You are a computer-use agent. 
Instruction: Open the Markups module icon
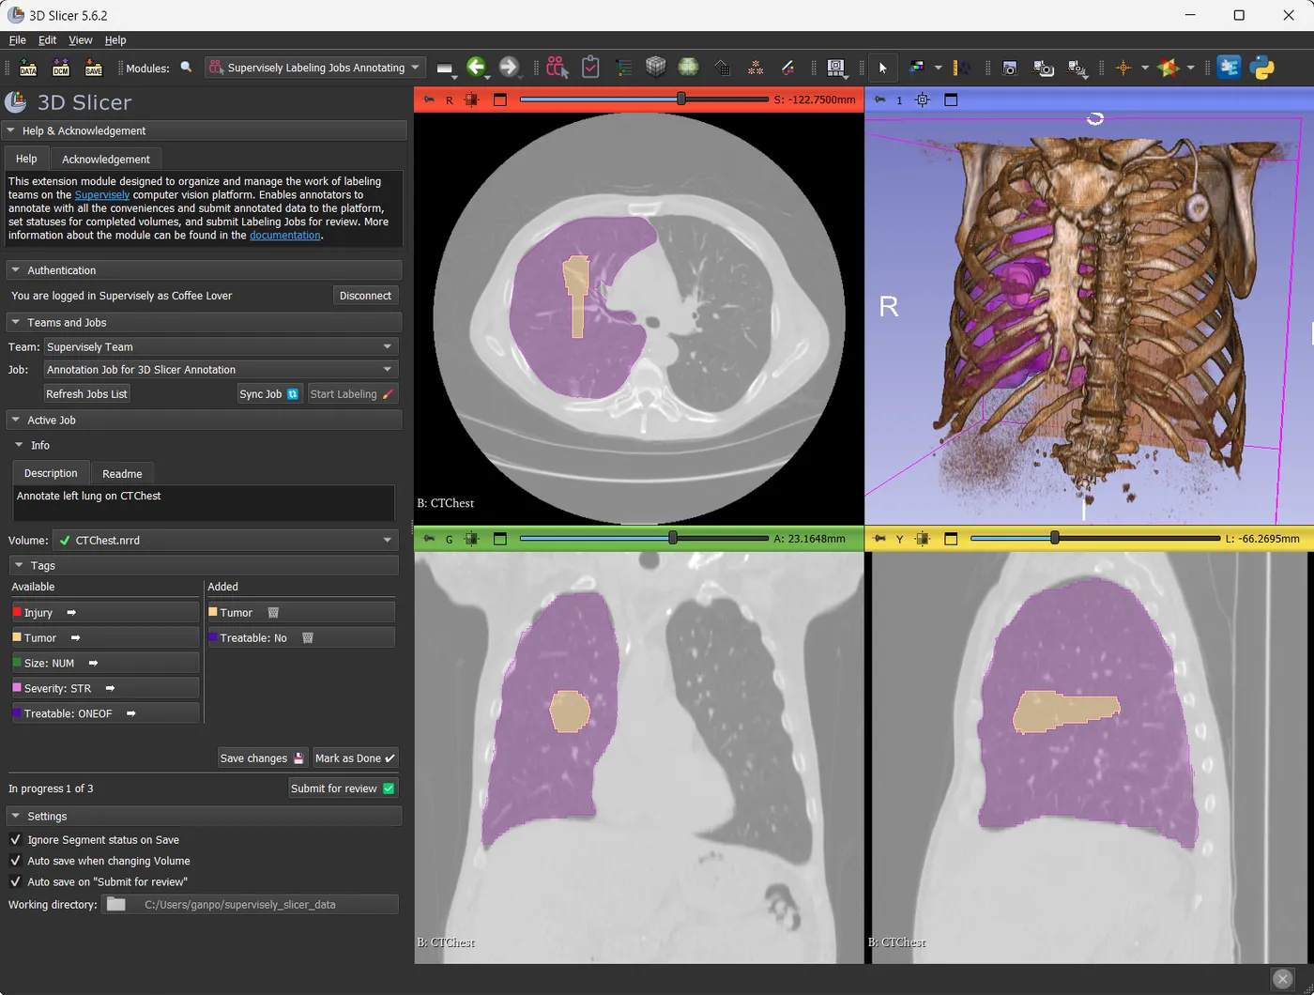(755, 68)
